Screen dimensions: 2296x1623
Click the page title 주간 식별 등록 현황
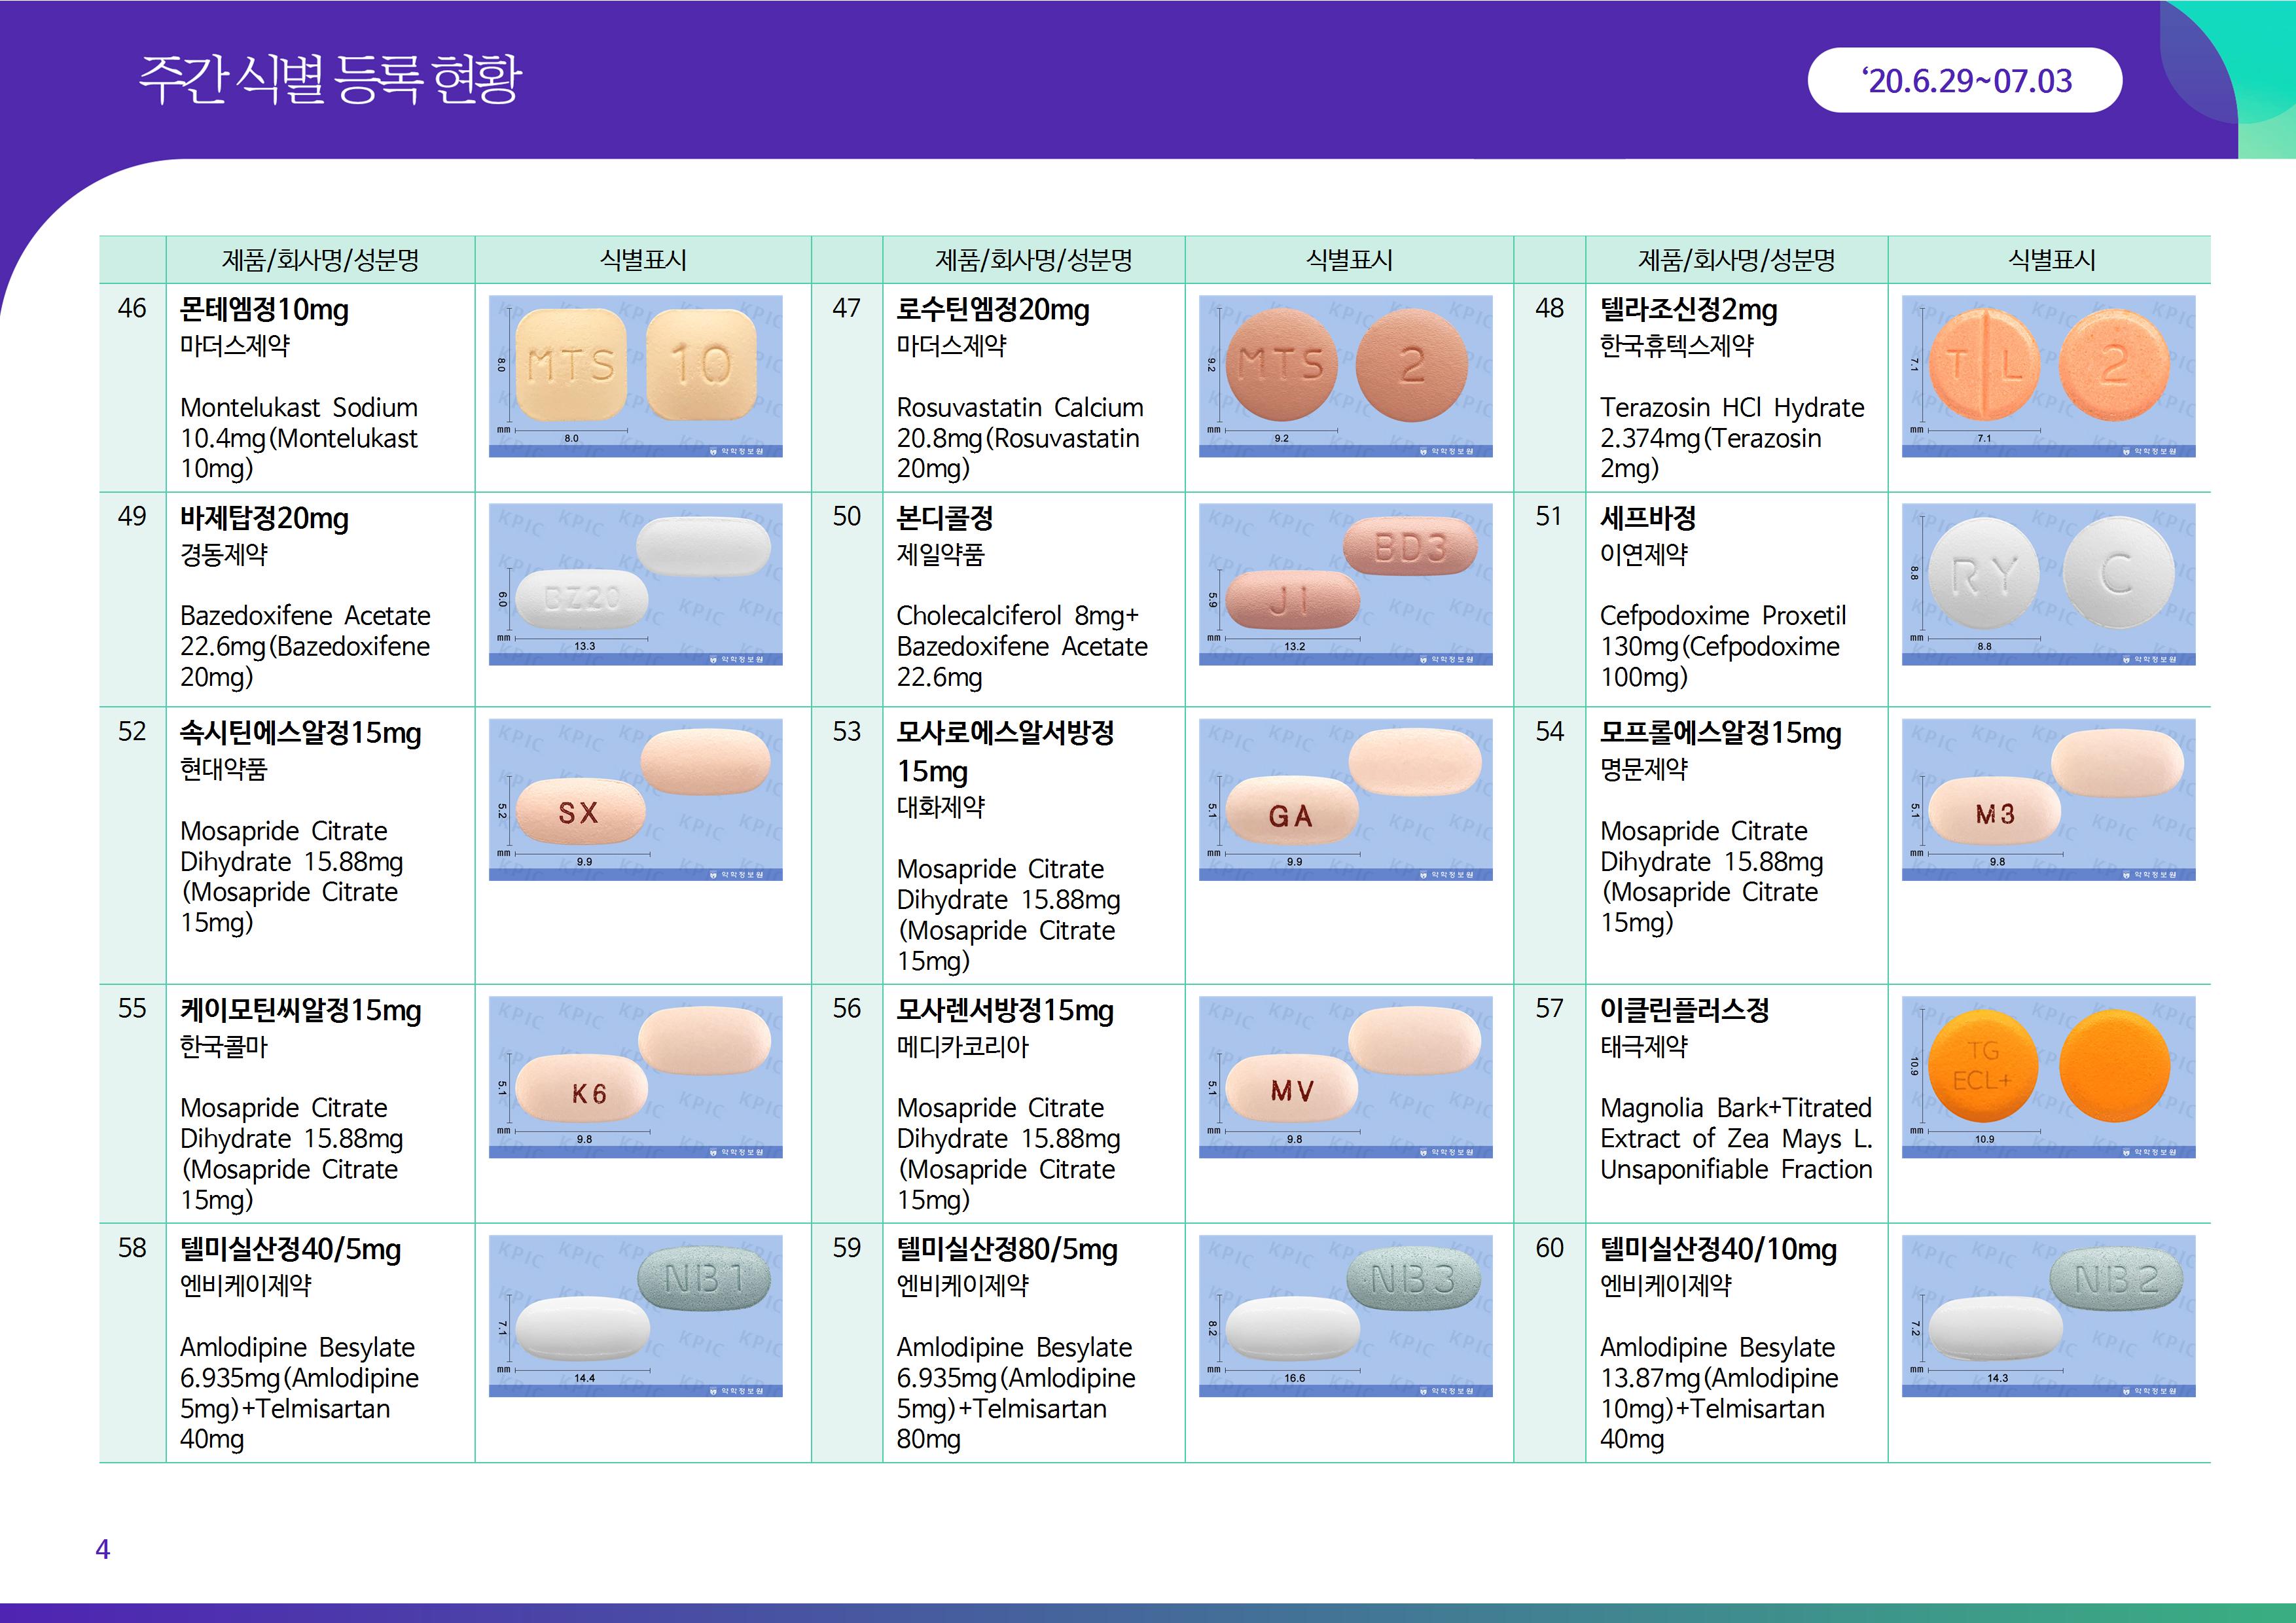point(330,79)
